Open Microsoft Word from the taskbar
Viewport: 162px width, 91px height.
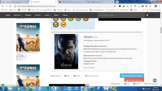click(77, 89)
